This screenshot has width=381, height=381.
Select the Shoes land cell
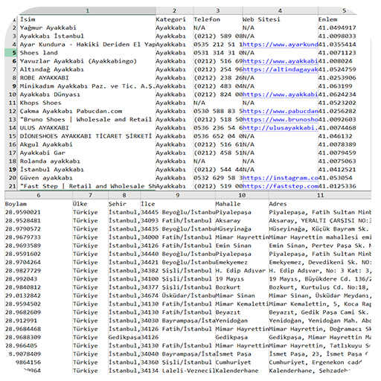87,53
